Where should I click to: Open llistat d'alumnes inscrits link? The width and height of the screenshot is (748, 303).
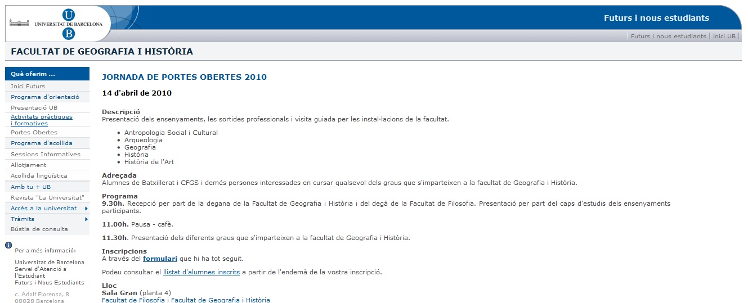pyautogui.click(x=201, y=272)
